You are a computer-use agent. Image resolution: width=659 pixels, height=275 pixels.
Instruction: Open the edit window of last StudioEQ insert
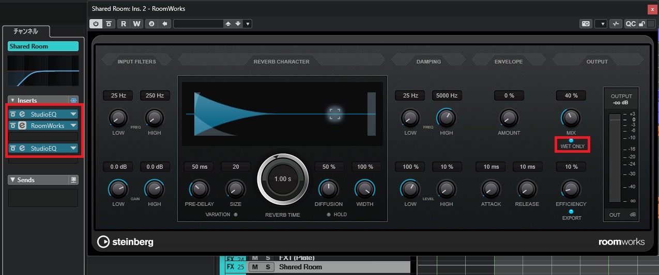coord(22,149)
